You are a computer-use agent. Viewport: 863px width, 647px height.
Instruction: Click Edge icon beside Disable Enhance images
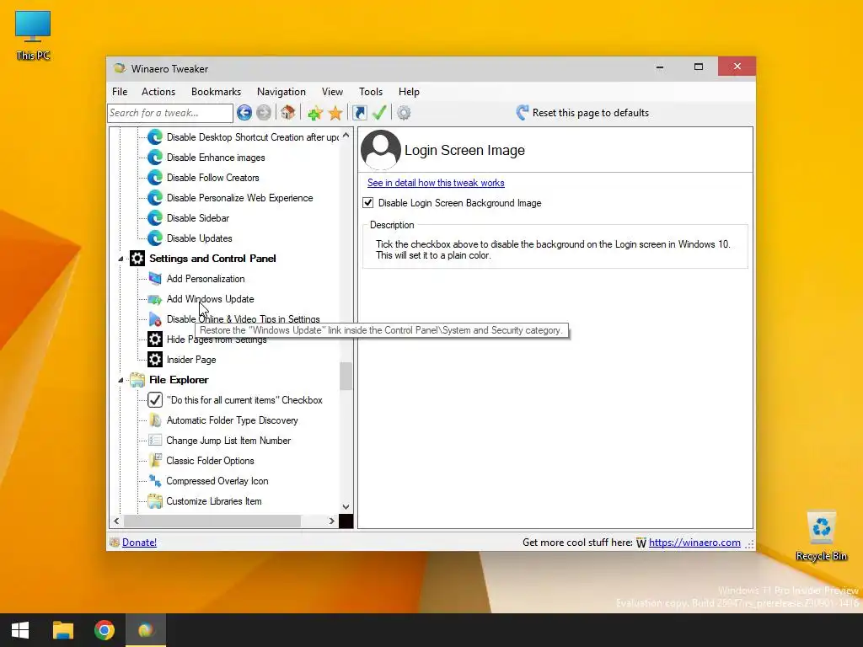155,158
